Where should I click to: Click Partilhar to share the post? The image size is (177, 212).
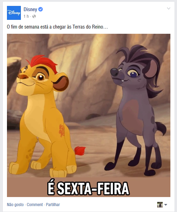coord(53,205)
